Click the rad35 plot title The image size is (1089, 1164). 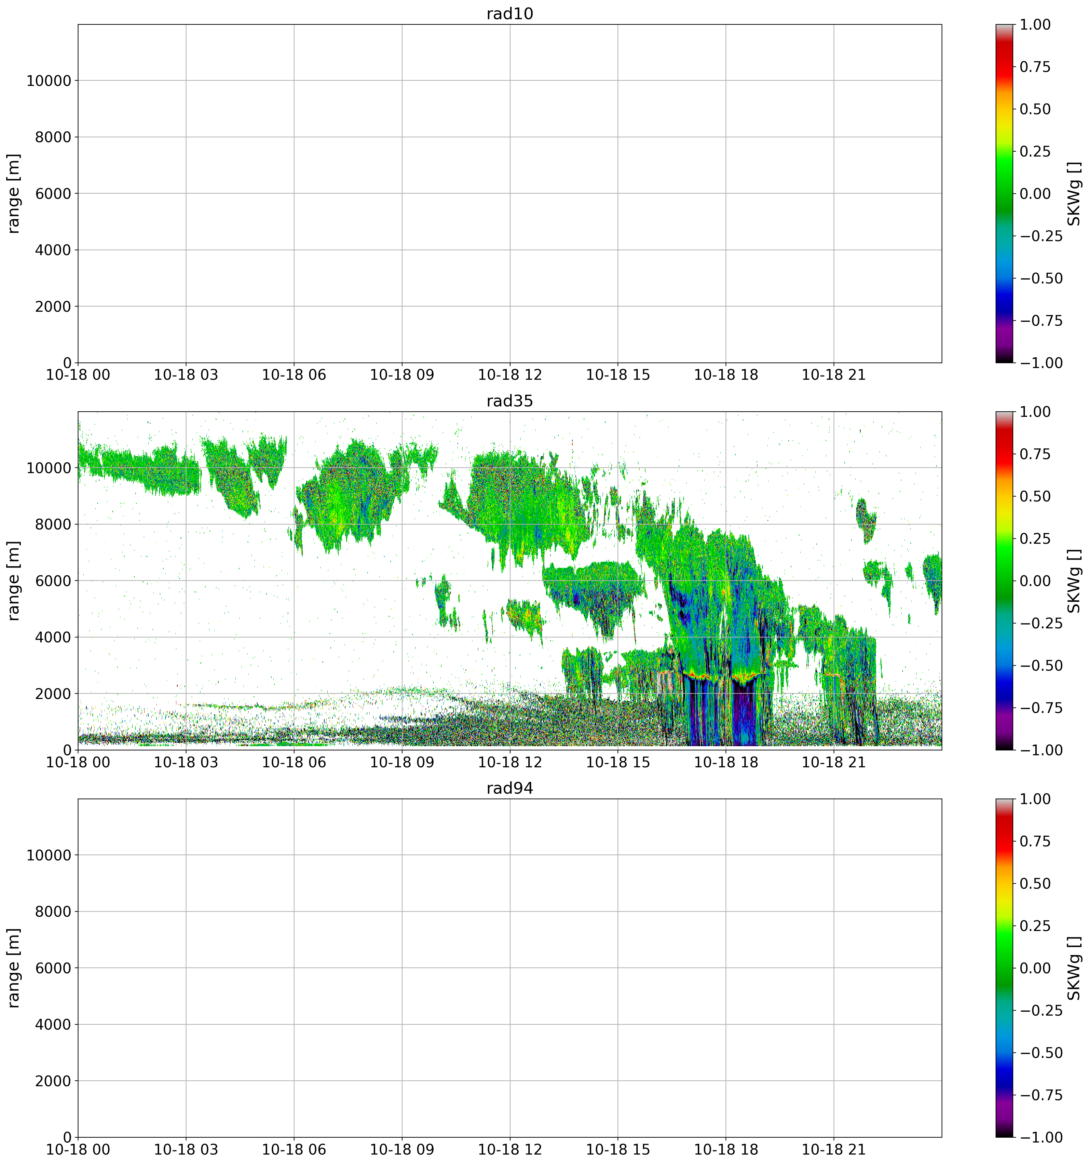510,401
